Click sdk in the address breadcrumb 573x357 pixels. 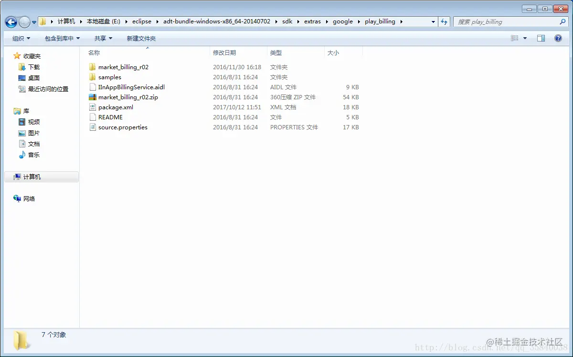[x=287, y=21]
